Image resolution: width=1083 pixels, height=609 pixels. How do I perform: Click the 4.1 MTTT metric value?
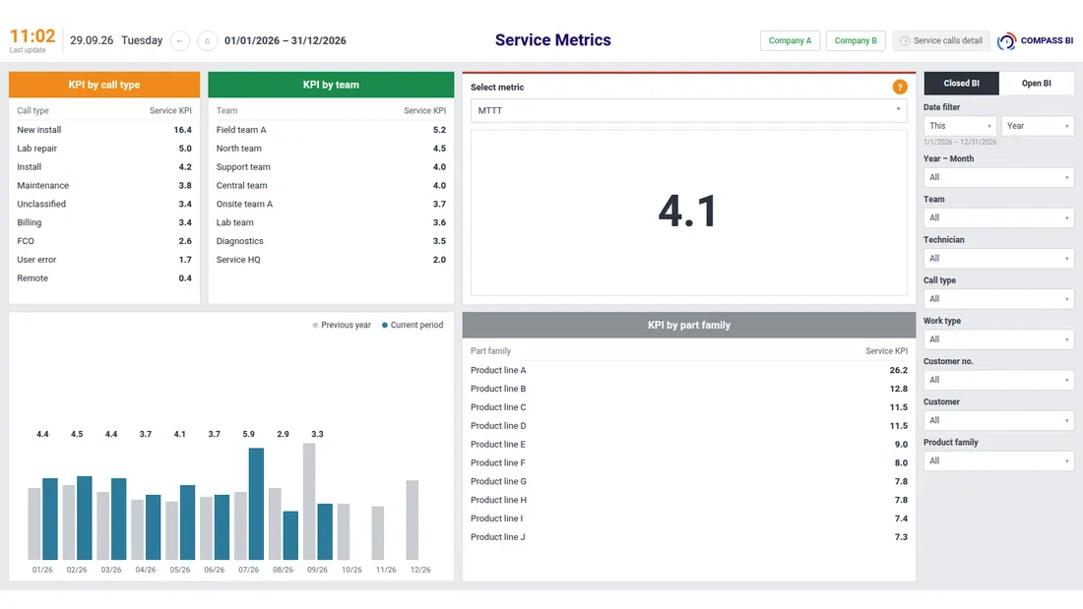tap(688, 211)
